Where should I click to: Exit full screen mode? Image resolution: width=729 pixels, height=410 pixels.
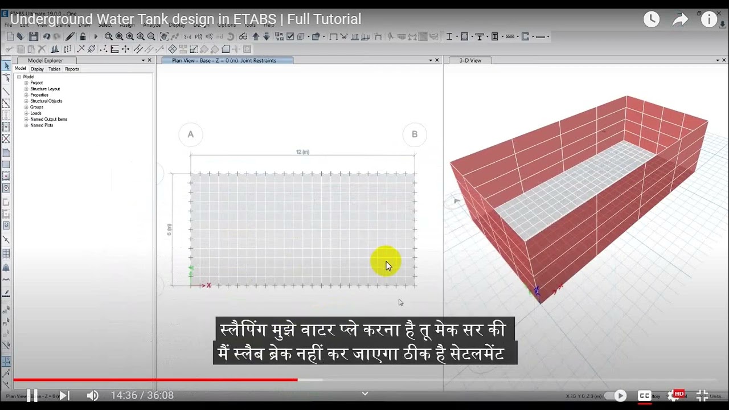702,395
